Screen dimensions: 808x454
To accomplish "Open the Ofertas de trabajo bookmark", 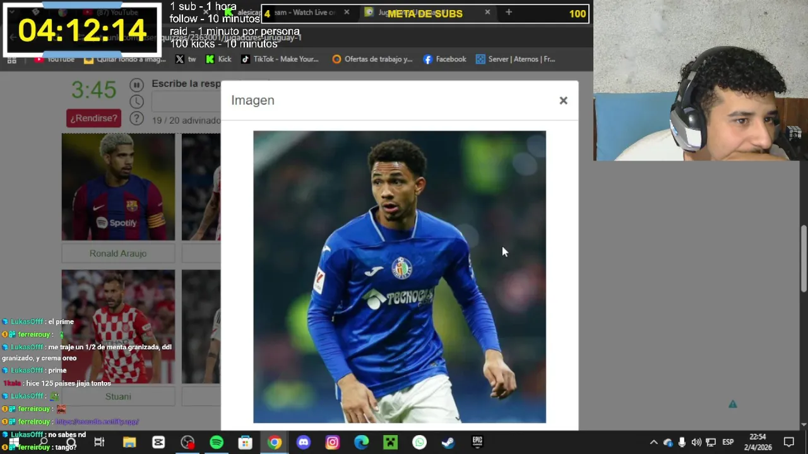I will [372, 59].
